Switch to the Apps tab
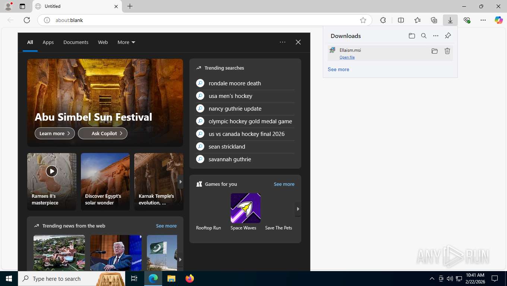 48,42
